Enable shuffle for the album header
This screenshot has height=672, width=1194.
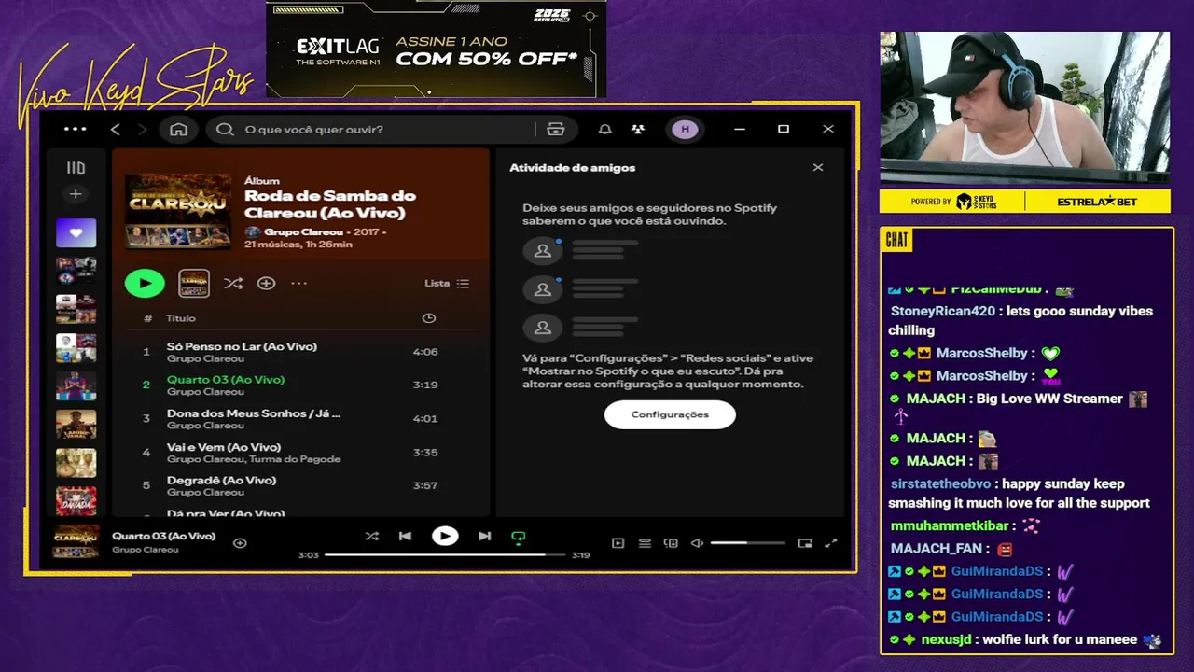(233, 284)
